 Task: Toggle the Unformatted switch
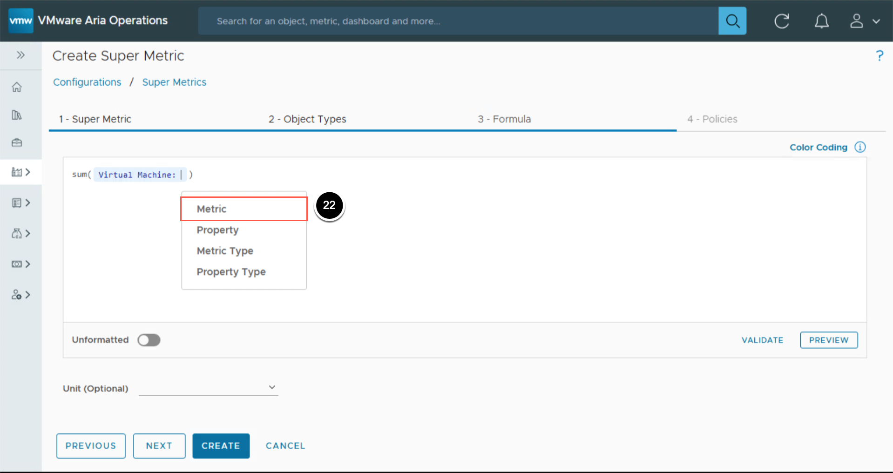(x=149, y=340)
